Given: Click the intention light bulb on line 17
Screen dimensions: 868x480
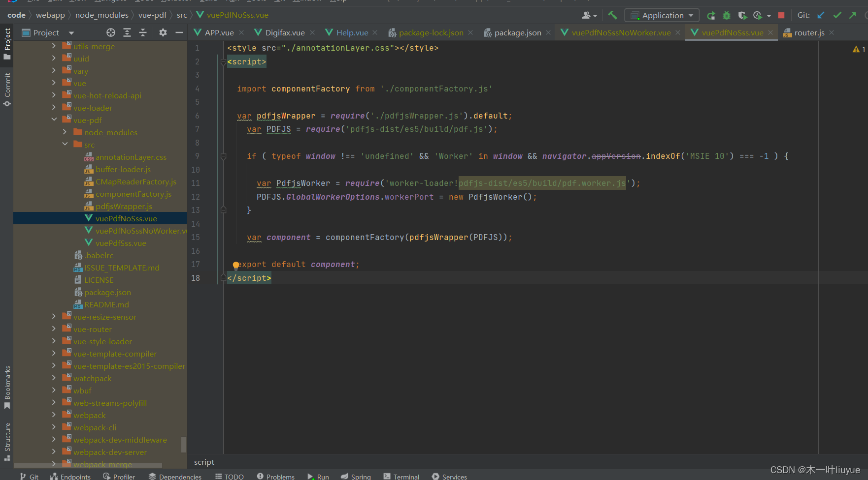Looking at the screenshot, I should (236, 266).
